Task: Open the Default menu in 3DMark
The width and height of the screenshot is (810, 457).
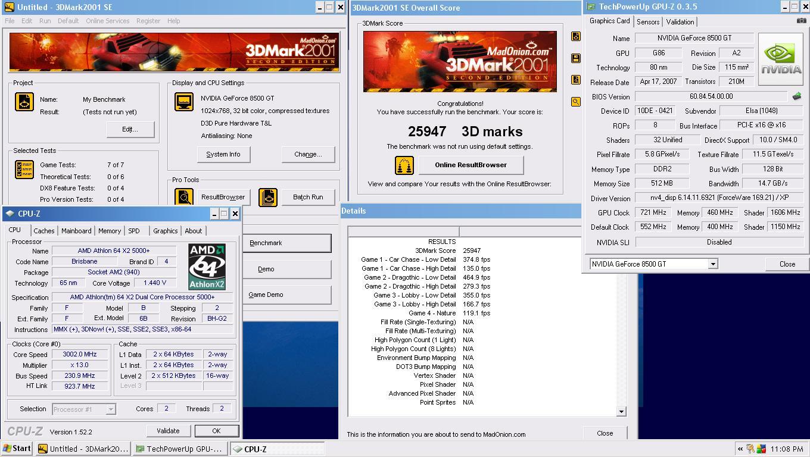Action: pyautogui.click(x=68, y=21)
